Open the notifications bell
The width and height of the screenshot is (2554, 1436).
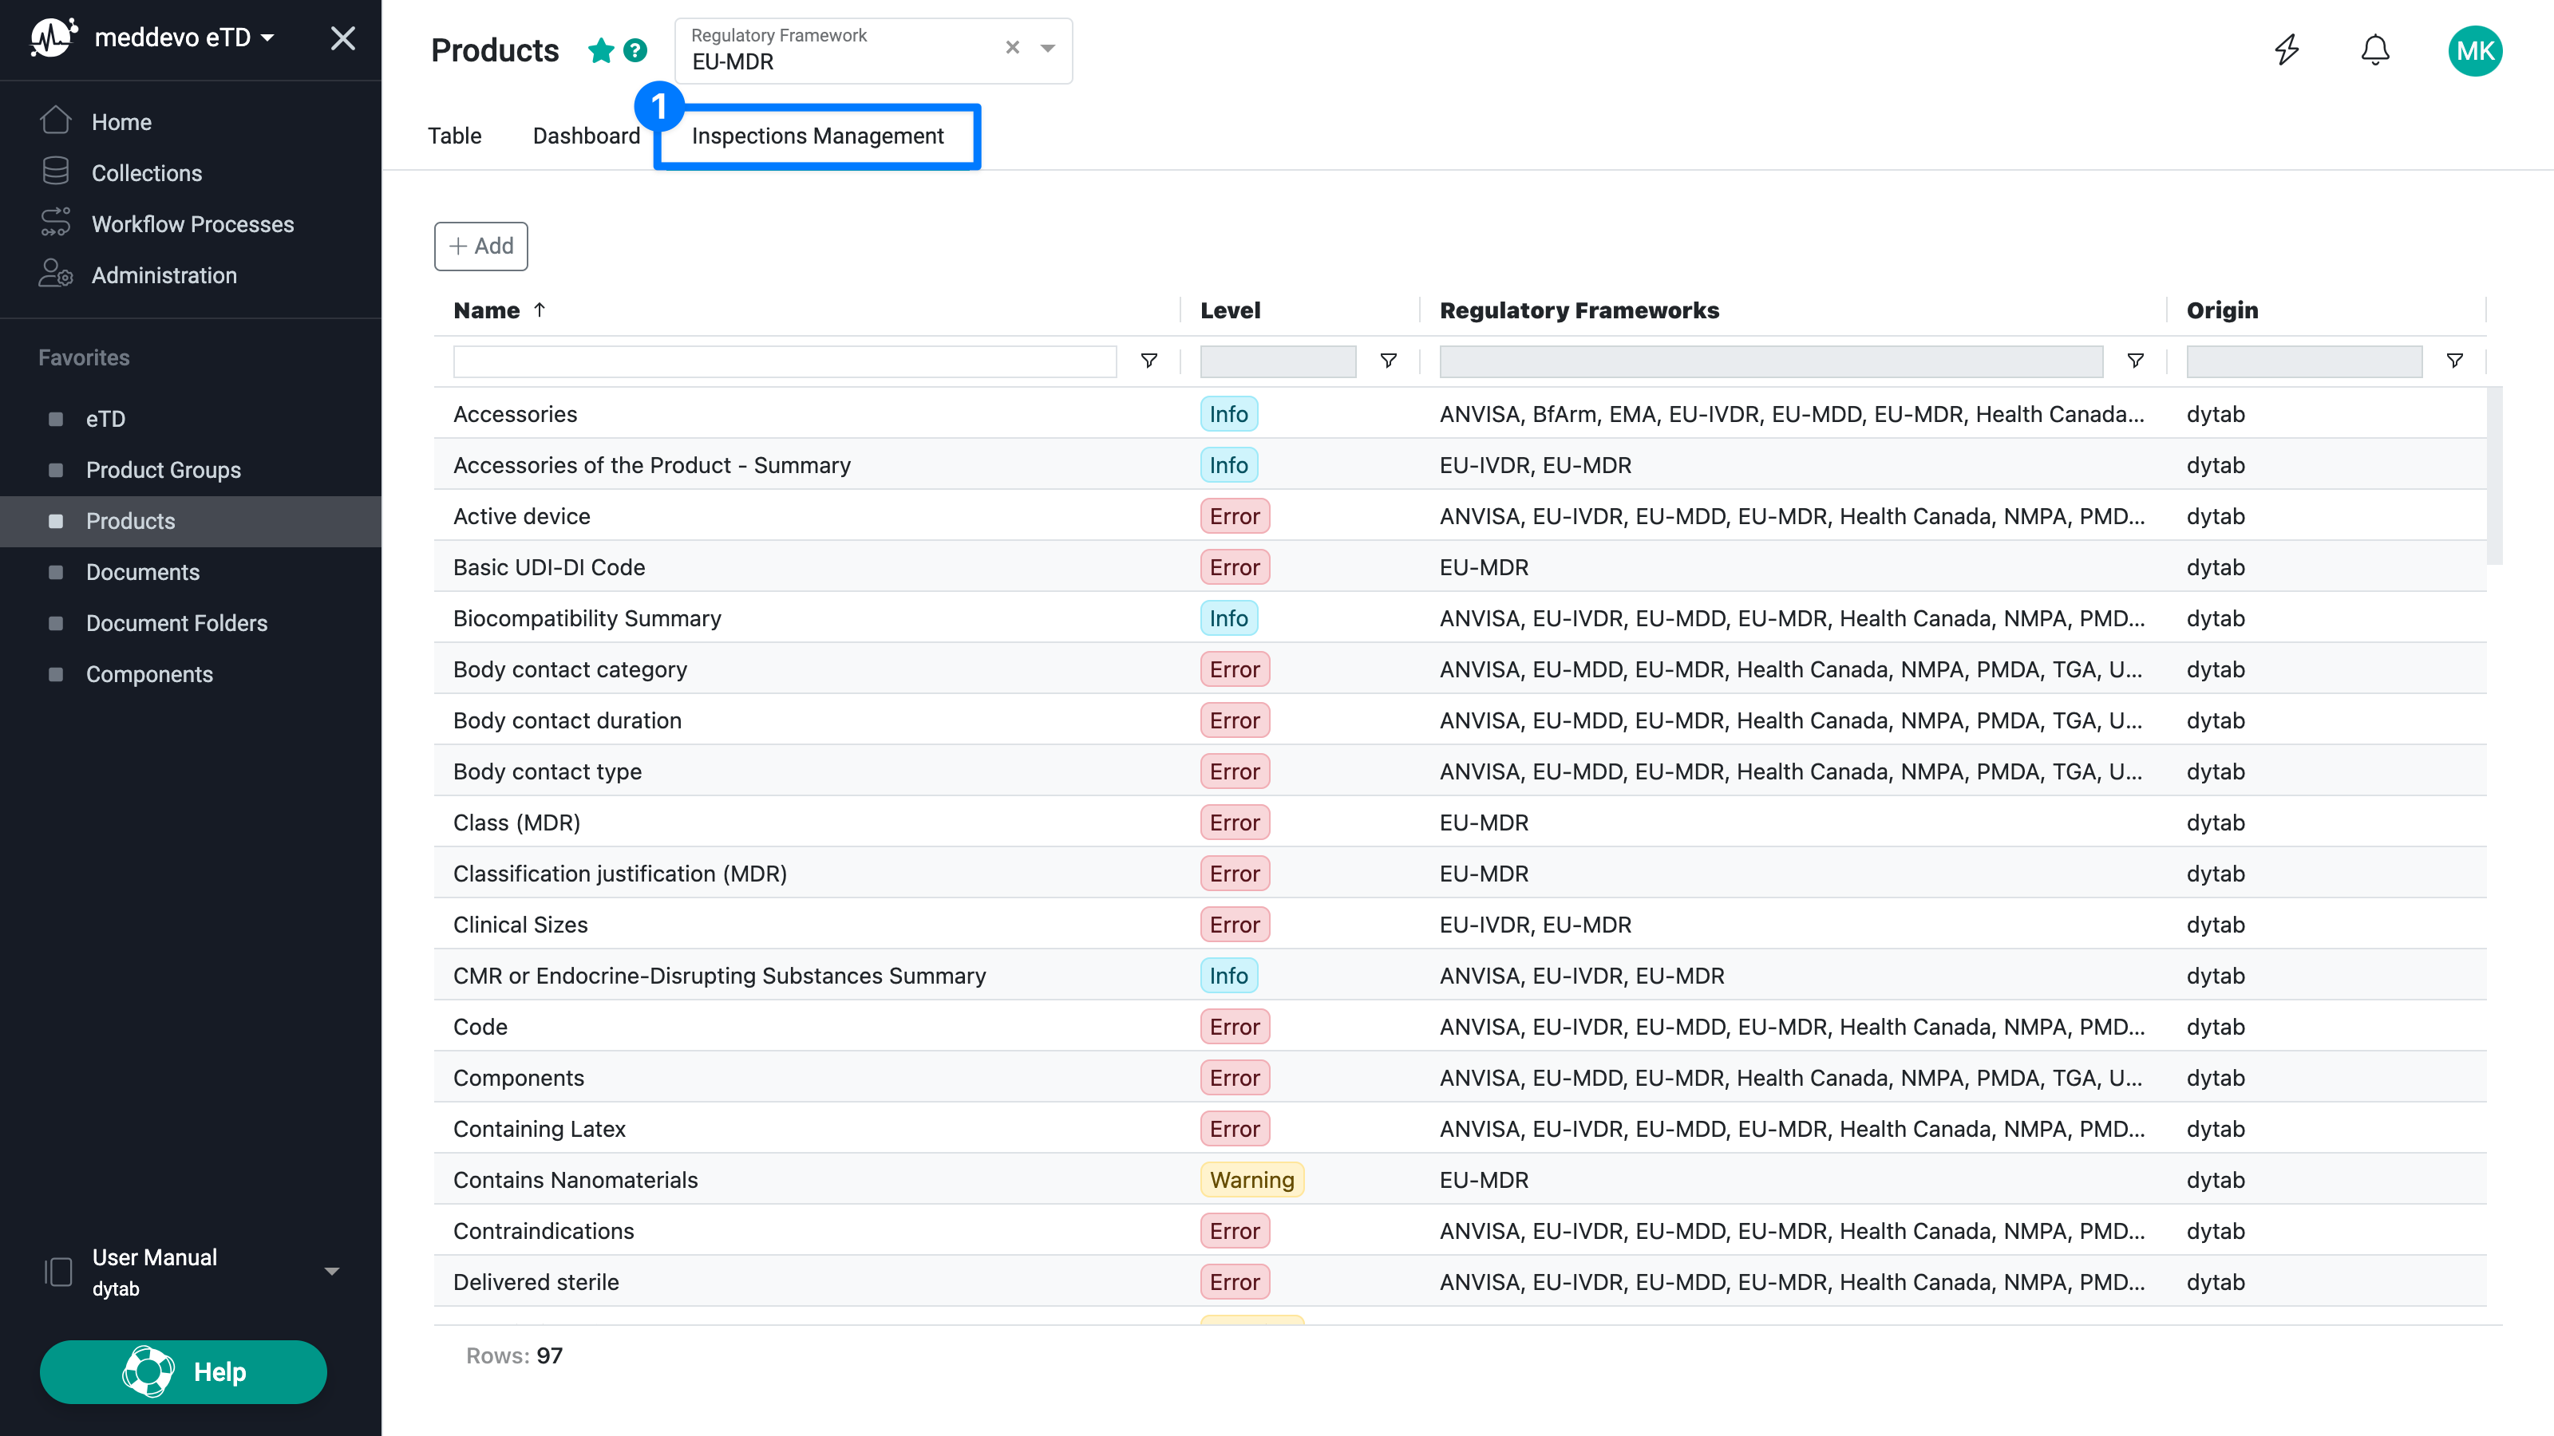click(2374, 49)
